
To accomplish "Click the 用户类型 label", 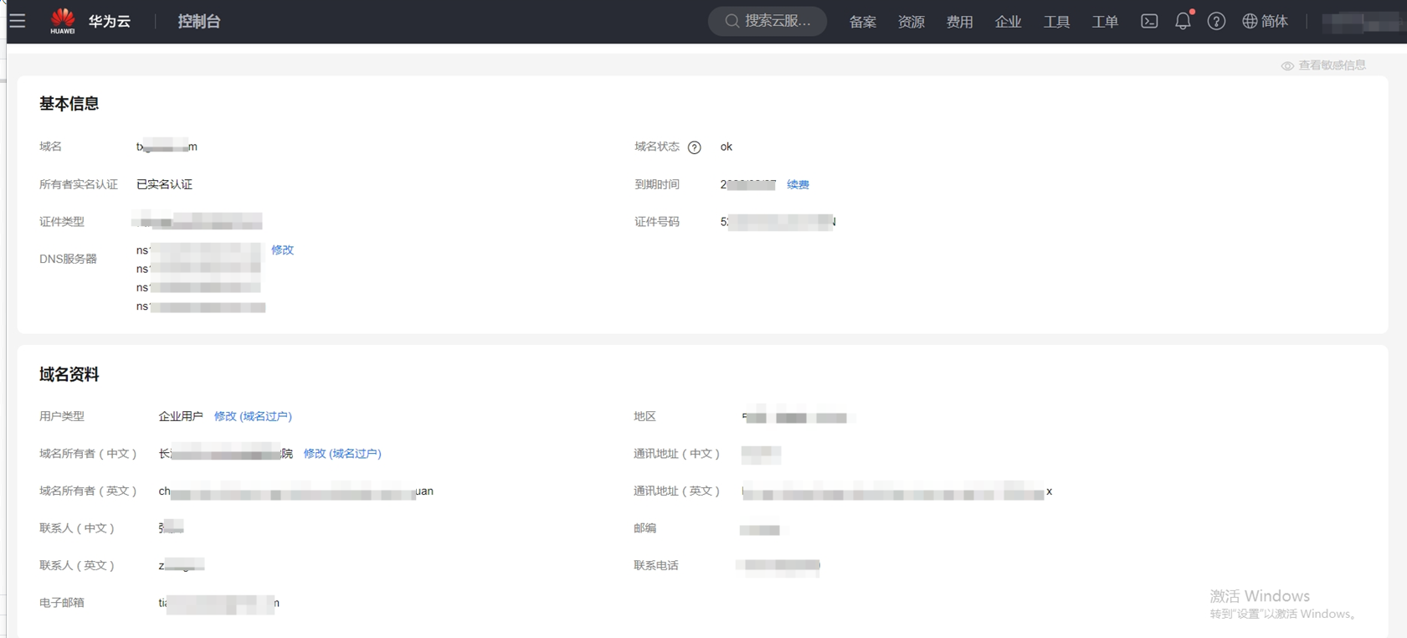I will click(62, 416).
